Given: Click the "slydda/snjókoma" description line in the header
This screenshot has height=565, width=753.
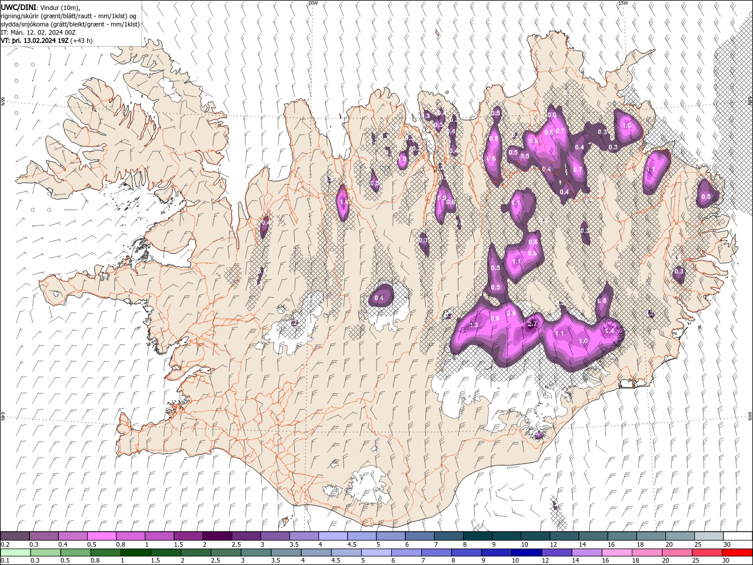Looking at the screenshot, I should [x=71, y=24].
